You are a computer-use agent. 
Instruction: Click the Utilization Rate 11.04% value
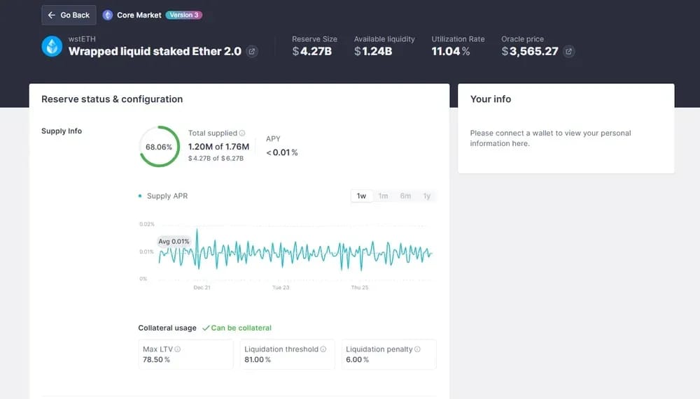[450, 52]
